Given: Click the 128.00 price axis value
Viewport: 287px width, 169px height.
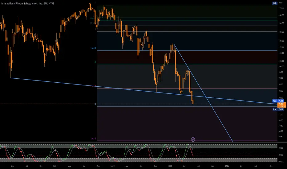Looking at the screenshot, I should [x=281, y=32].
